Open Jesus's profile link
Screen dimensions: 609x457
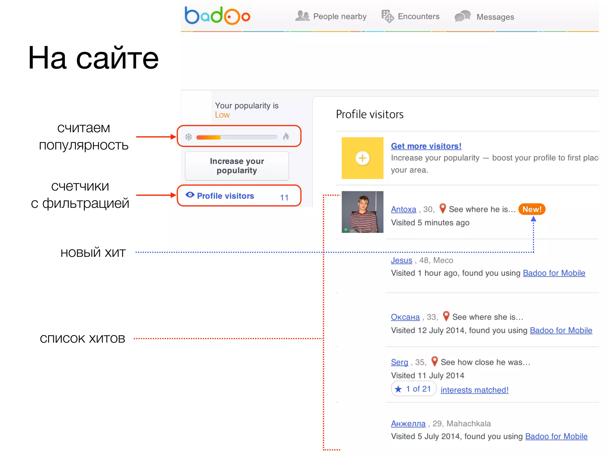pyautogui.click(x=401, y=260)
